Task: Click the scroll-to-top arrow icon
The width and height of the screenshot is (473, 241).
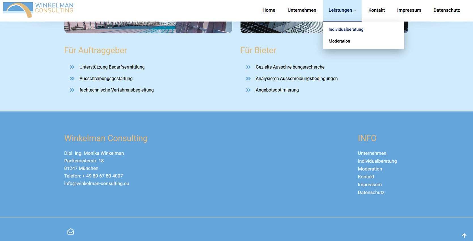Action: [x=464, y=235]
